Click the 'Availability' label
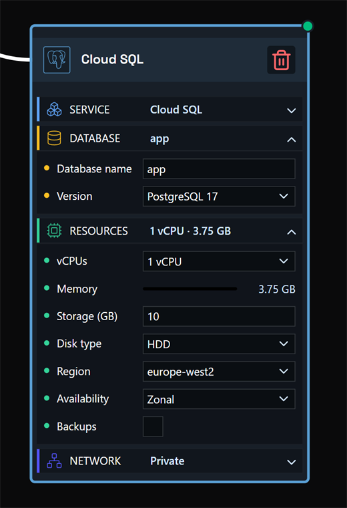This screenshot has width=347, height=508. click(x=83, y=399)
